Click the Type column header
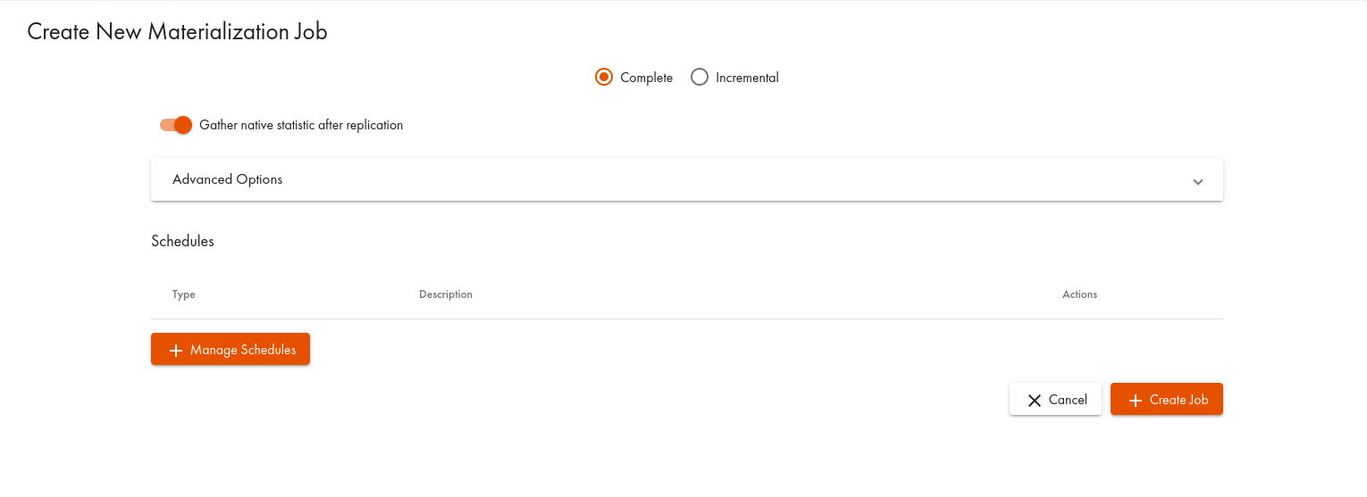This screenshot has width=1367, height=497. click(x=184, y=294)
